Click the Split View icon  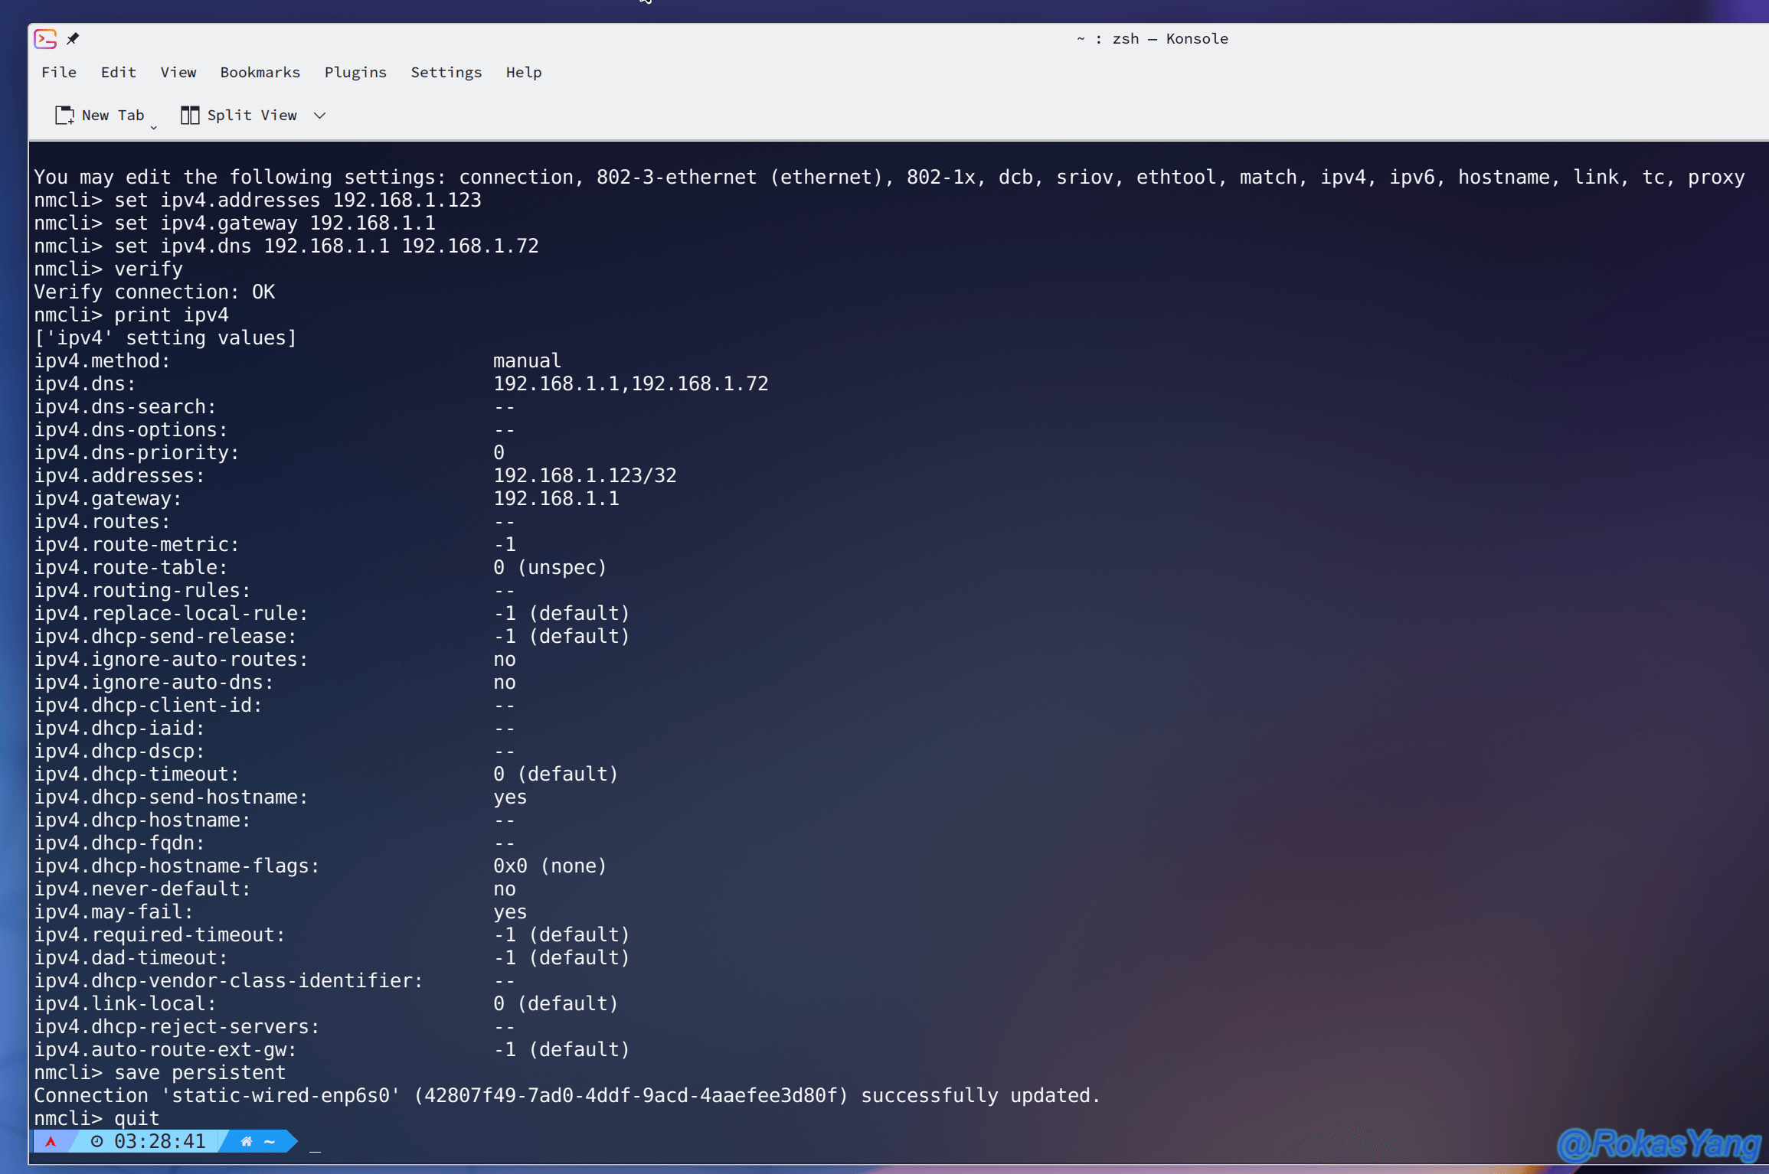pyautogui.click(x=190, y=115)
